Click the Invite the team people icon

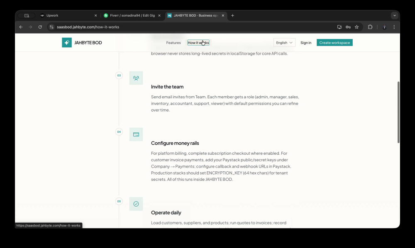pos(136,78)
